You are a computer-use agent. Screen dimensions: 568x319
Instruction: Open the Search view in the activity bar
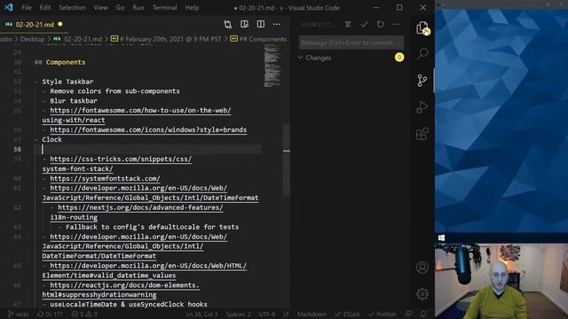coord(422,54)
